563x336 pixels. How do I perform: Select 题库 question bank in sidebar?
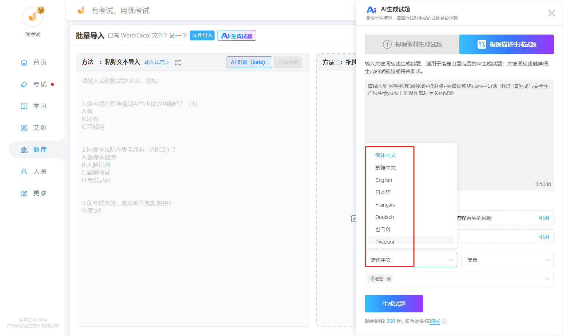point(37,150)
